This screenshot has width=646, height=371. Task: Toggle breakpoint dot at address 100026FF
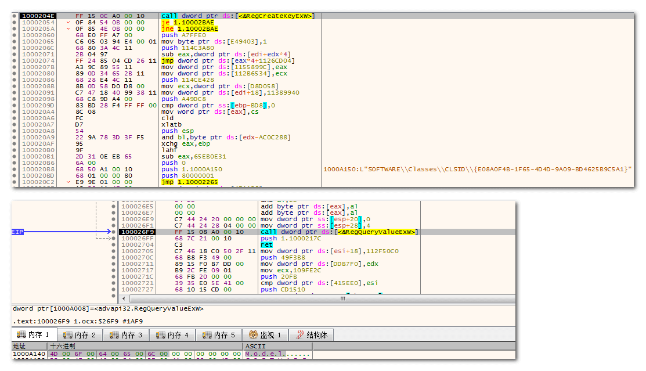click(x=114, y=238)
